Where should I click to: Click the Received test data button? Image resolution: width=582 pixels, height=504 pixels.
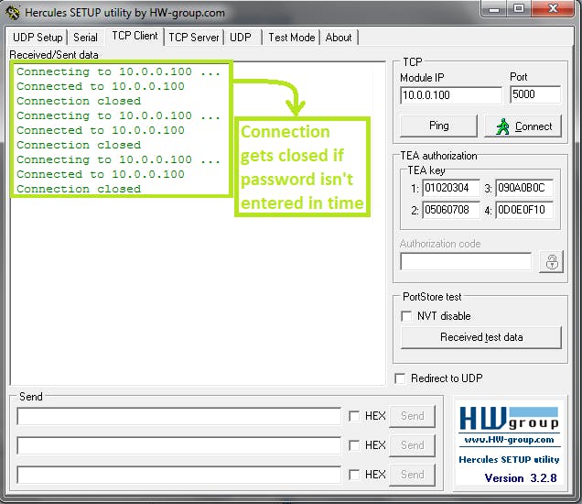pyautogui.click(x=481, y=337)
